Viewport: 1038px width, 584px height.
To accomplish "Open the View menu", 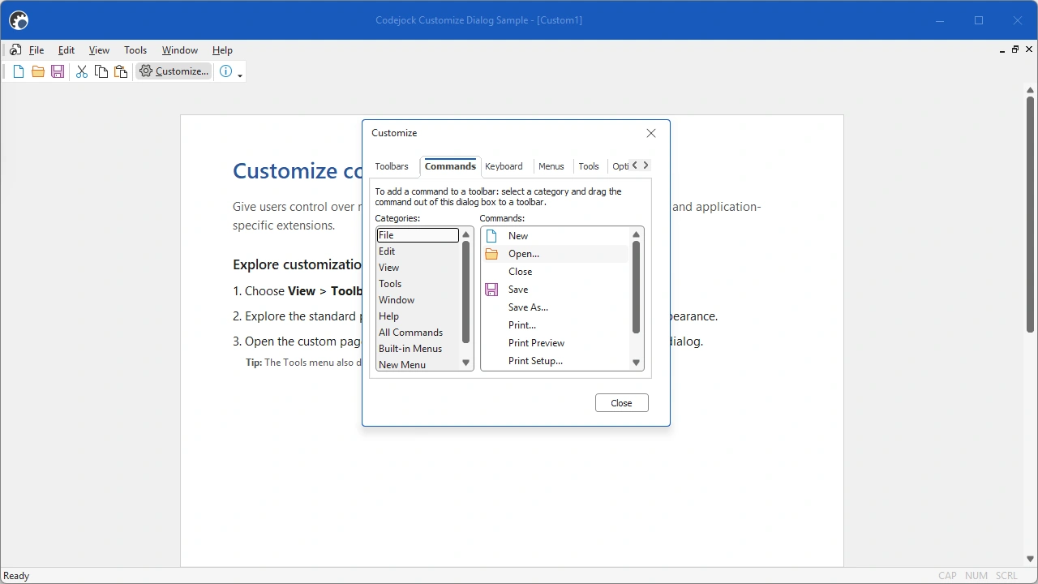I will (99, 50).
